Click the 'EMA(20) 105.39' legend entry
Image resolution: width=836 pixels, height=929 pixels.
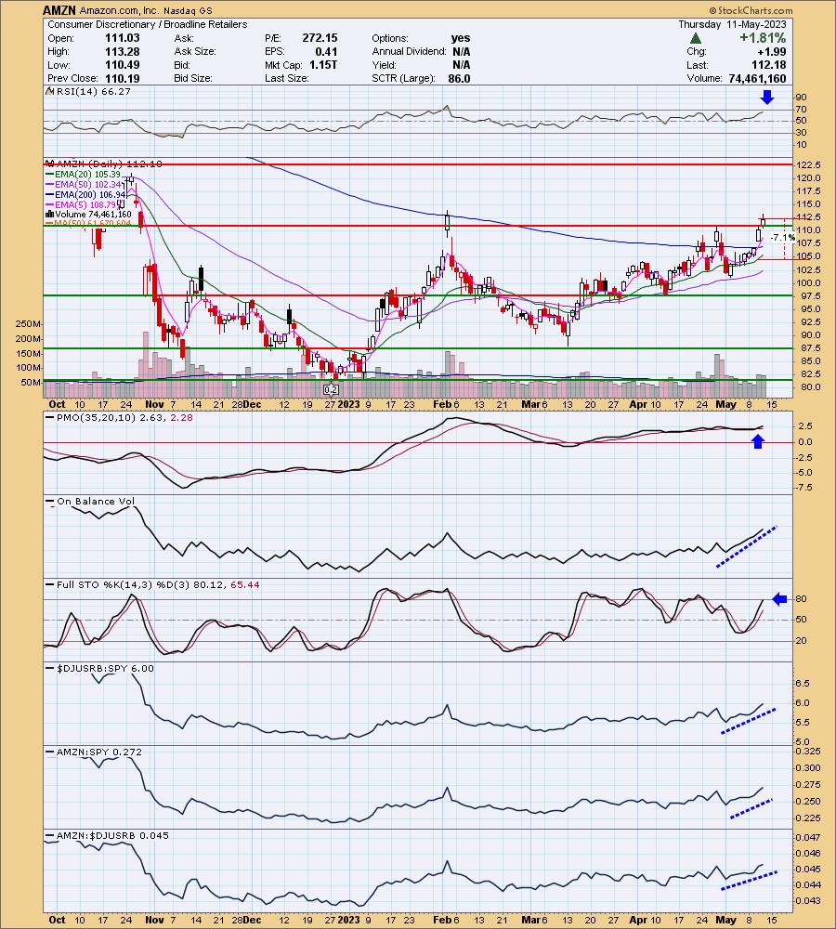tap(87, 175)
